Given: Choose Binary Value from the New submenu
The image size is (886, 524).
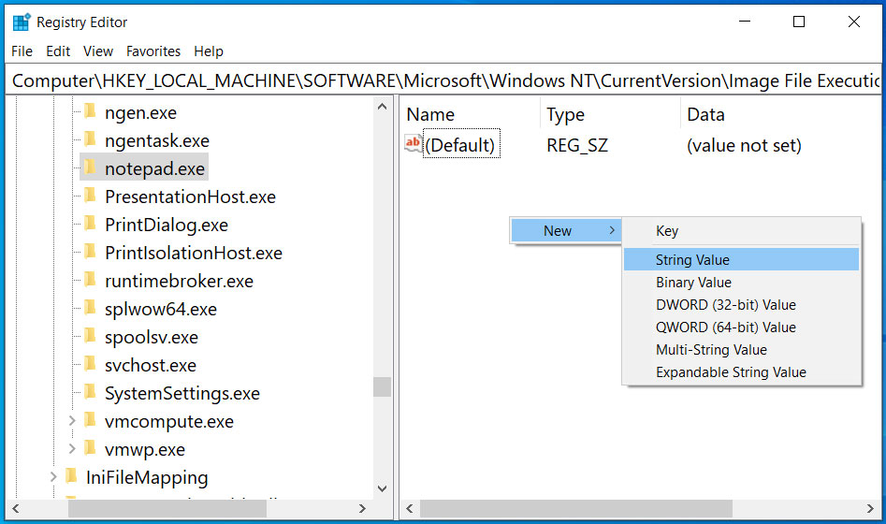Looking at the screenshot, I should tap(741, 282).
